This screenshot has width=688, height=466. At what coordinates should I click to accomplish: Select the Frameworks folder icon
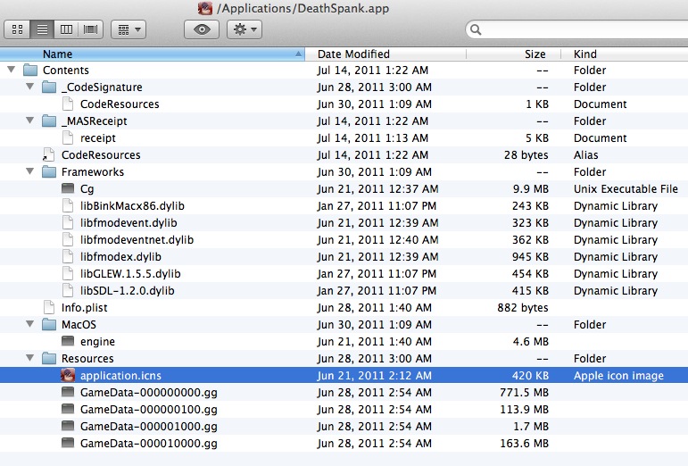point(49,171)
